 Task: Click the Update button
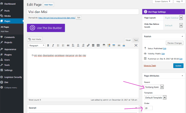click(x=178, y=66)
